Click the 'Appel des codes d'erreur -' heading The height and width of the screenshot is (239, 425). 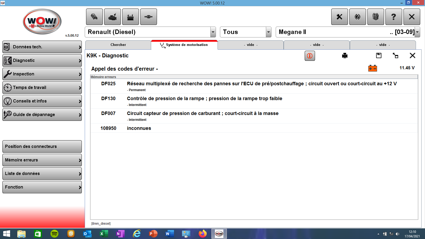125,69
